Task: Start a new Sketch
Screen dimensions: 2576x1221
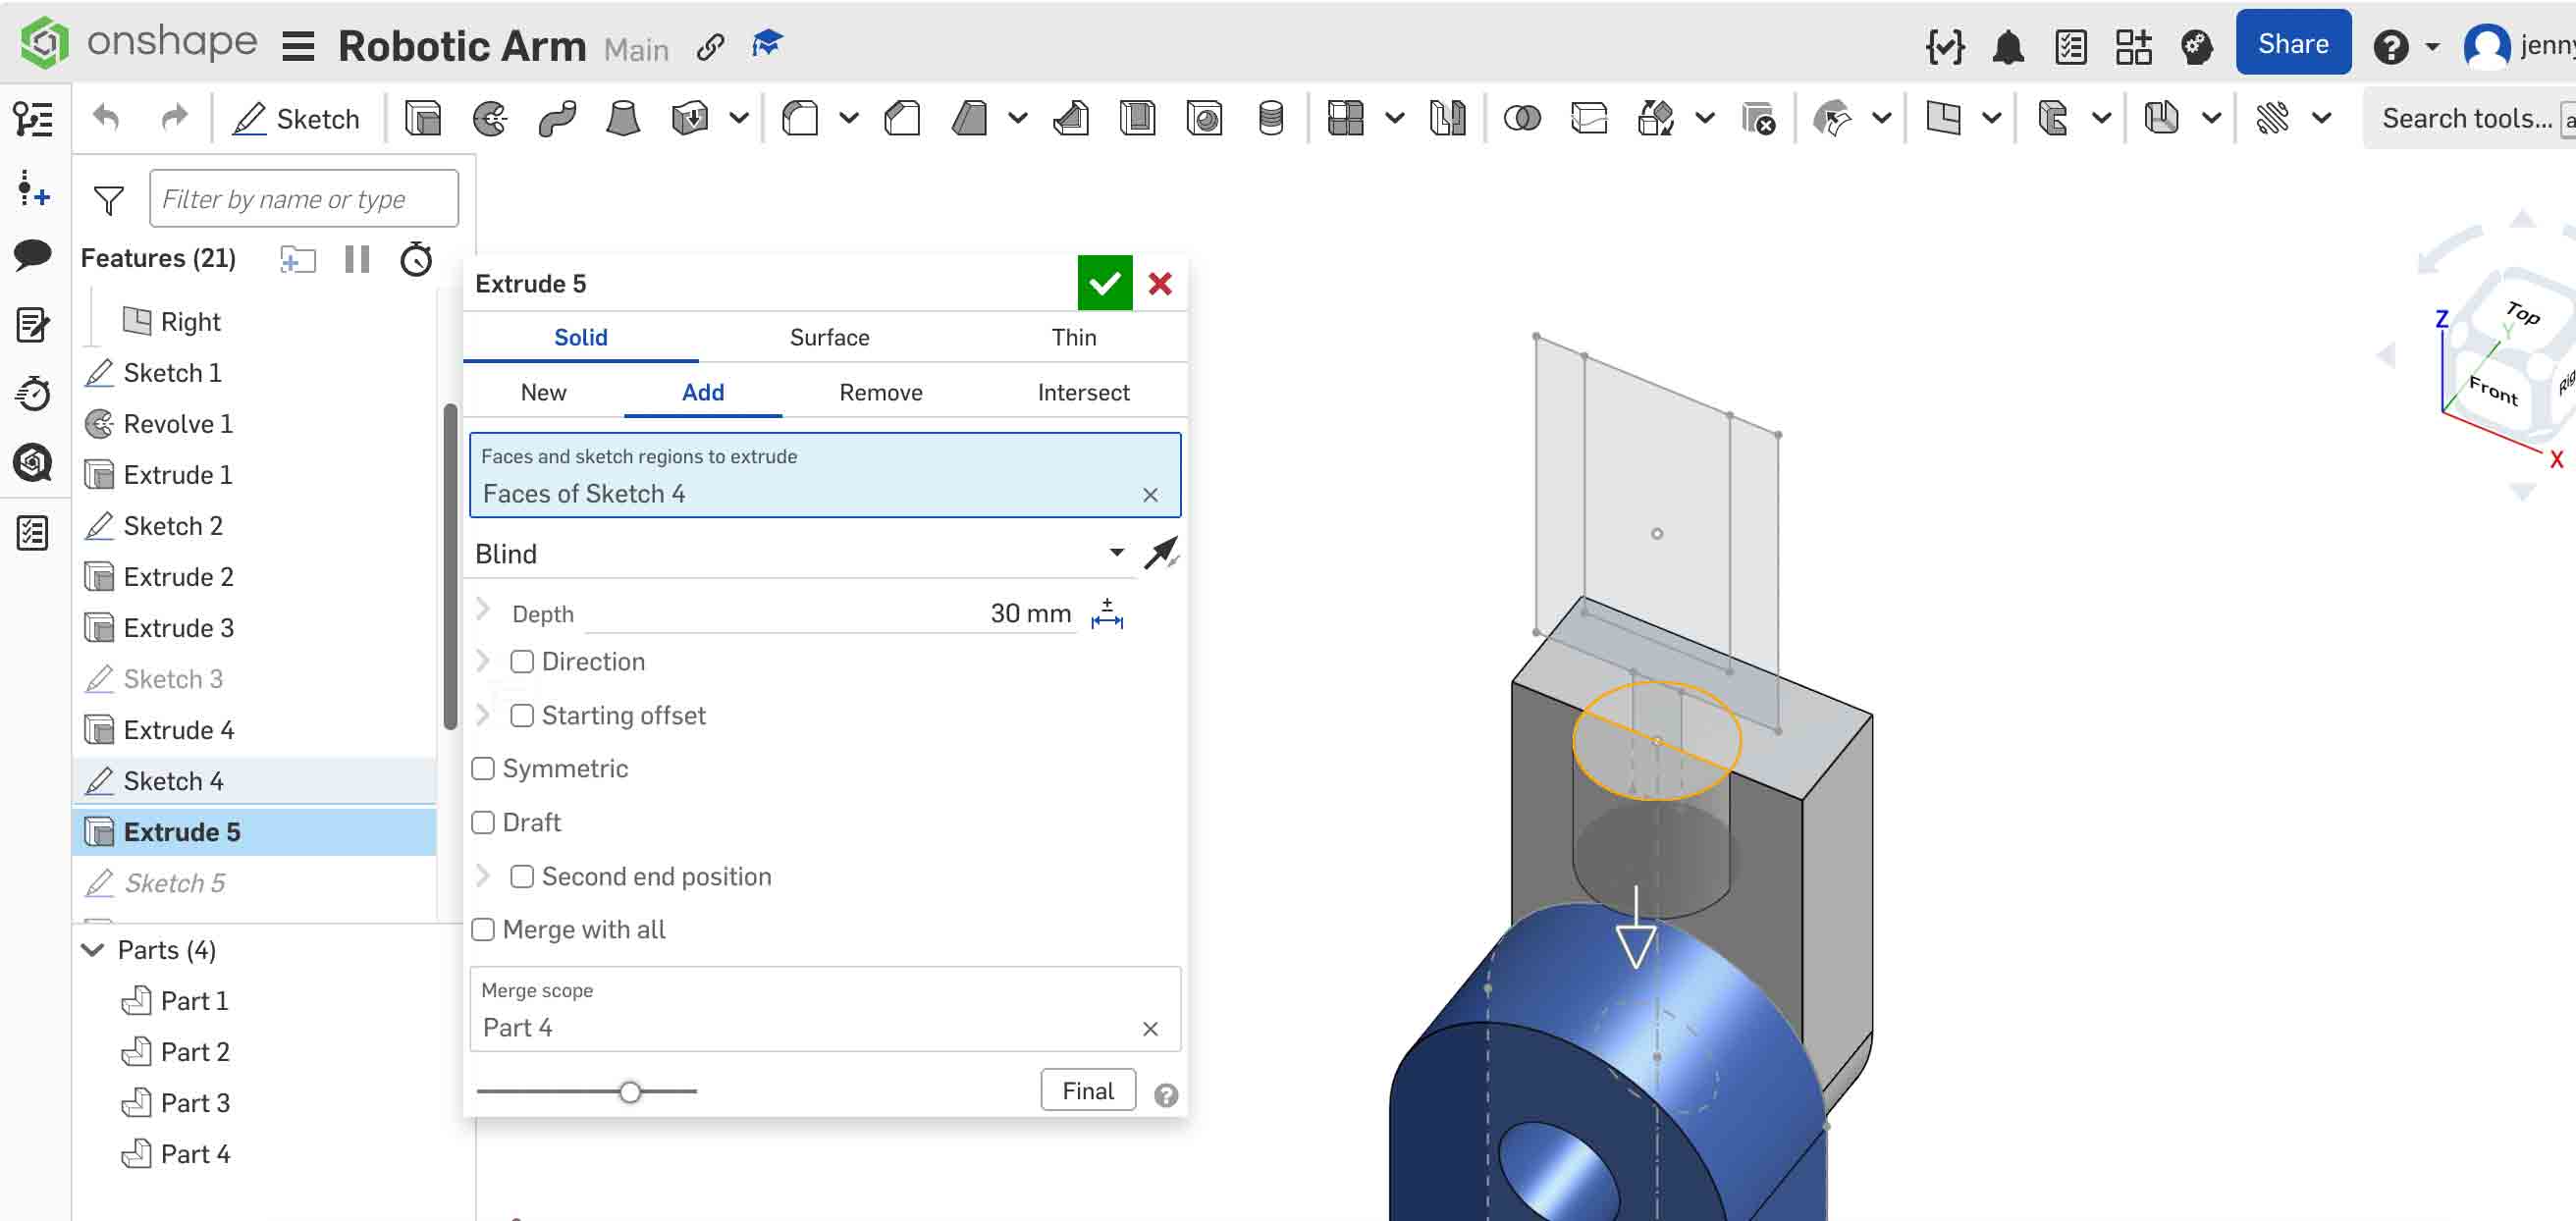Action: (x=297, y=118)
